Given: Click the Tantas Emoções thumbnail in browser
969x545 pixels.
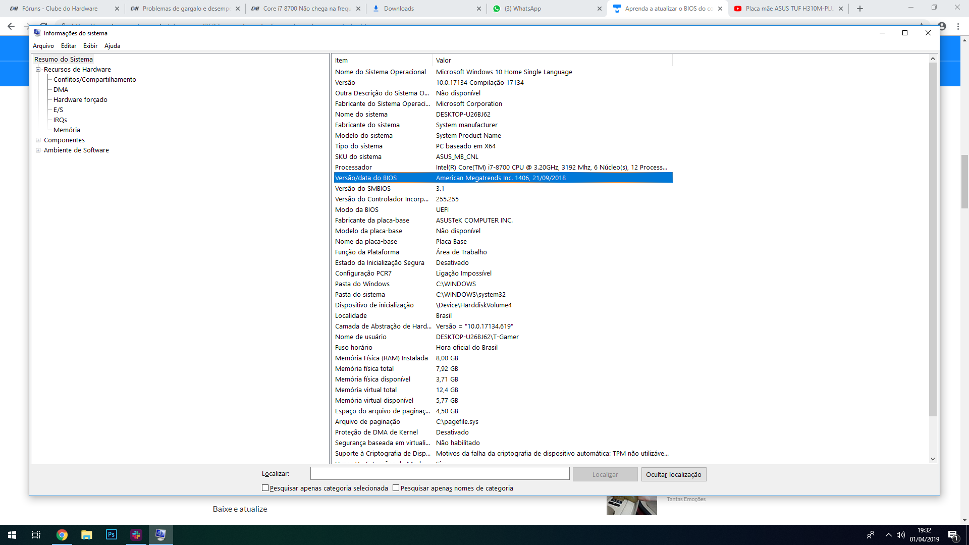Looking at the screenshot, I should pyautogui.click(x=632, y=506).
